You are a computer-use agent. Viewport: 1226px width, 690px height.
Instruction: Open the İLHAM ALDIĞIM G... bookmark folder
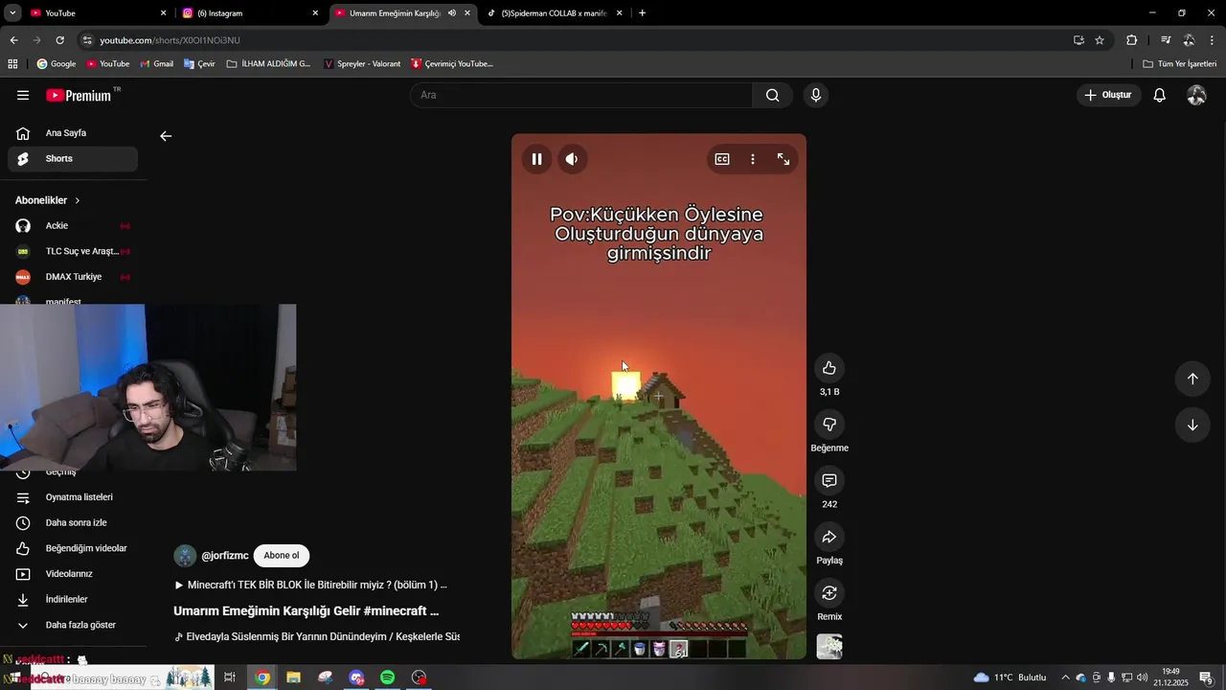tap(268, 64)
